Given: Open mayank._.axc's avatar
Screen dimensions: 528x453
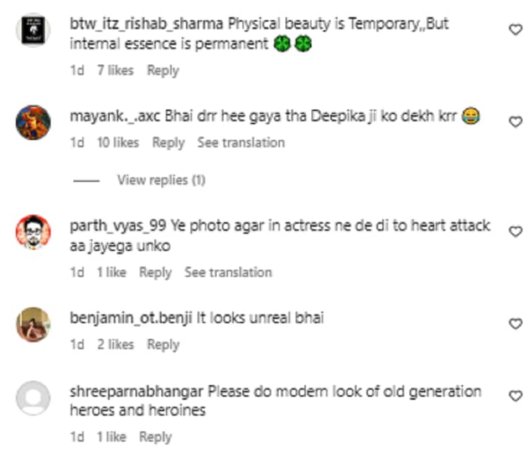Looking at the screenshot, I should coord(33,123).
